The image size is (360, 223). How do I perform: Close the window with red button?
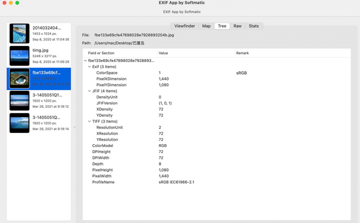click(4, 3)
